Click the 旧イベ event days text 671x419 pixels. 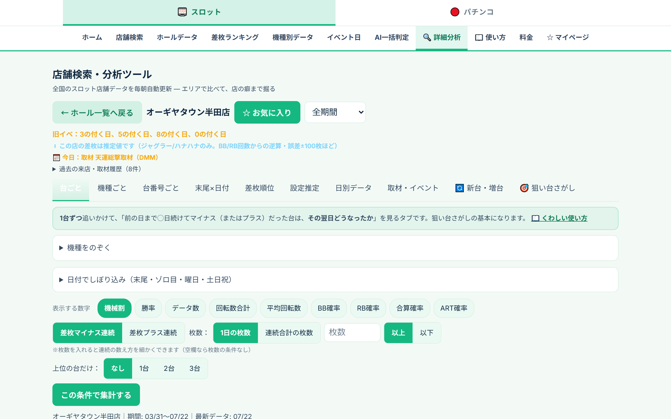click(139, 134)
